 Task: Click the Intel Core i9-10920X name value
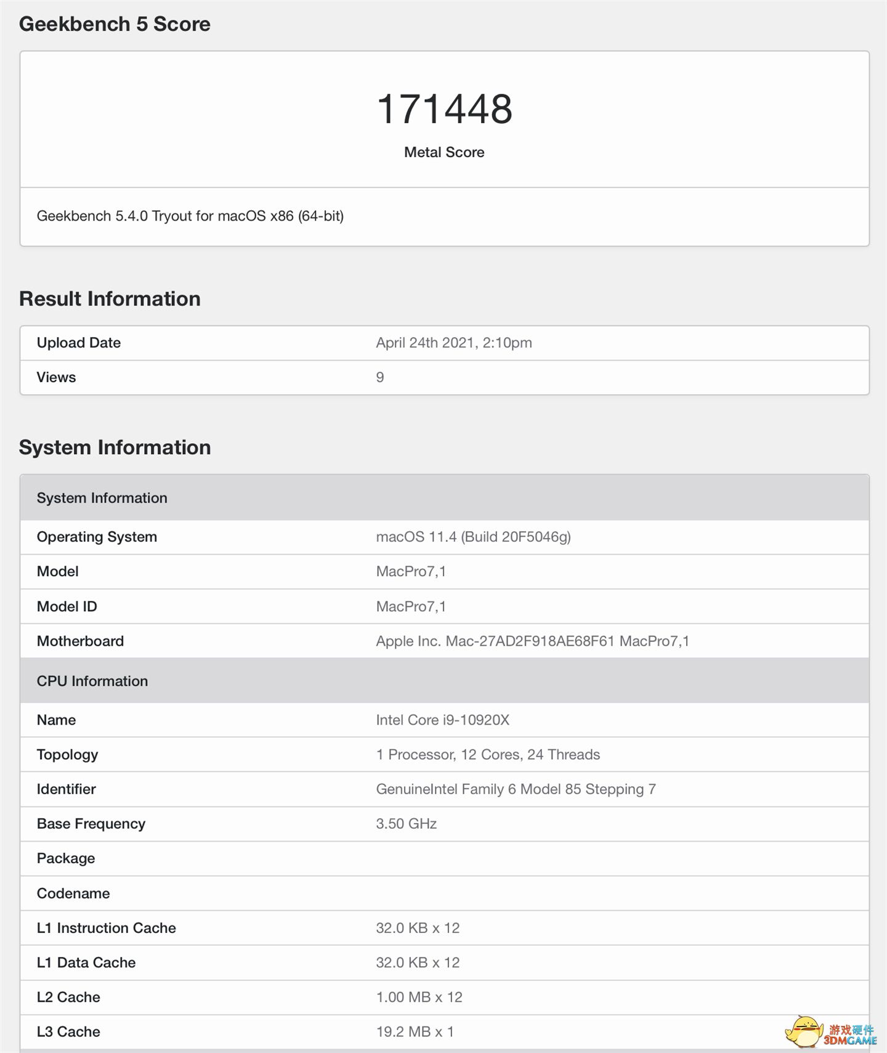click(442, 720)
